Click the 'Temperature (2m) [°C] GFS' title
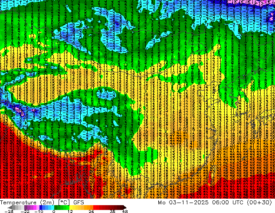The width and height of the screenshot is (275, 213). (42, 203)
